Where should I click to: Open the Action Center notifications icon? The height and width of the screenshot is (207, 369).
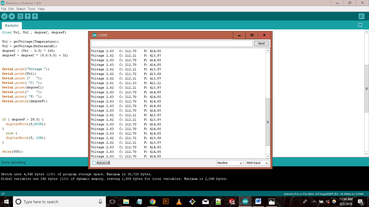point(361,202)
